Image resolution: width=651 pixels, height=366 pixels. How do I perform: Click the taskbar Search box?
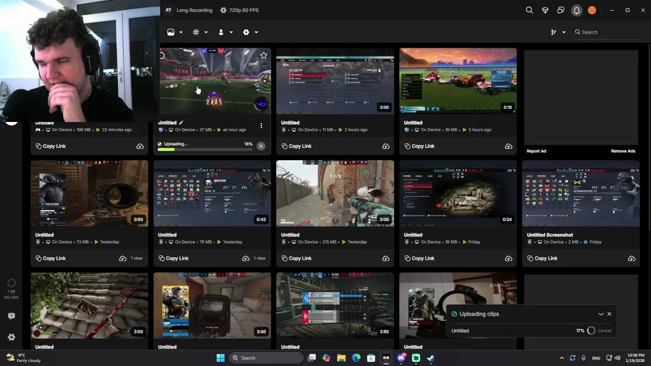[265, 358]
